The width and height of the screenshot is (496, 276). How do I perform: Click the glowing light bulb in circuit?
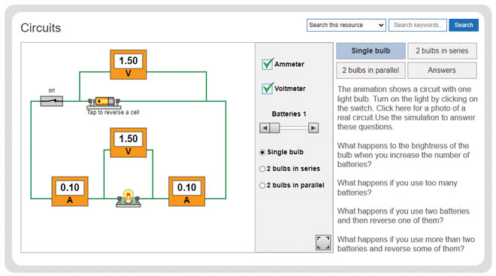128,198
